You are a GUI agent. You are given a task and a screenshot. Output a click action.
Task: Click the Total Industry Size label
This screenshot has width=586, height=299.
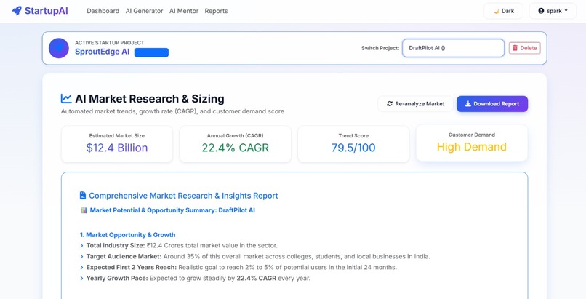tap(116, 246)
